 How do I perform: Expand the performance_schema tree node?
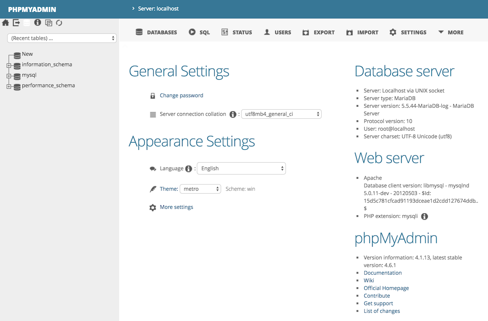click(9, 86)
